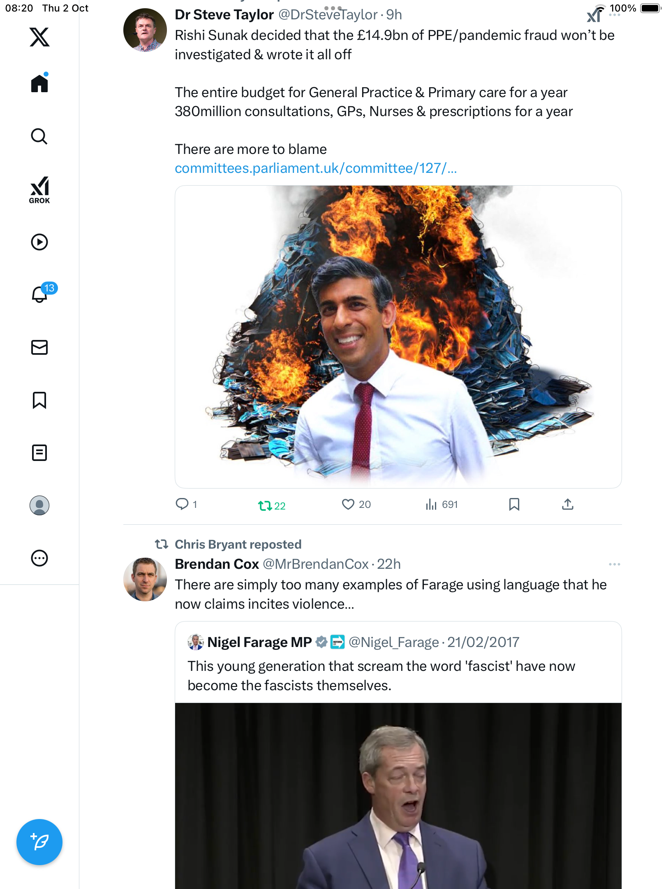666x889 pixels.
Task: Open the Rishi Sunak burning PPE image
Action: (398, 337)
